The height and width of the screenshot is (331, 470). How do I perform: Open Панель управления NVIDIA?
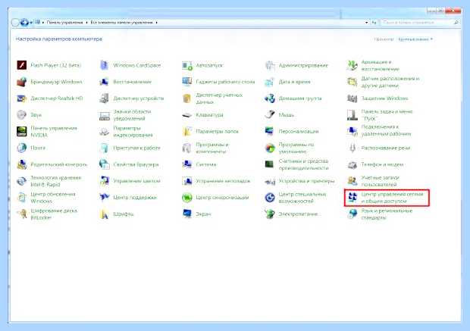pos(47,132)
